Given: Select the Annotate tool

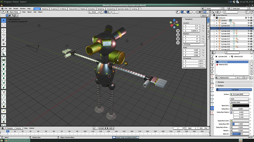Looking at the screenshot, I should coord(4,49).
